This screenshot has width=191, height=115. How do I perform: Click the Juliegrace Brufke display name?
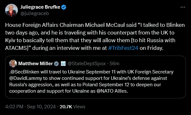click(x=40, y=7)
